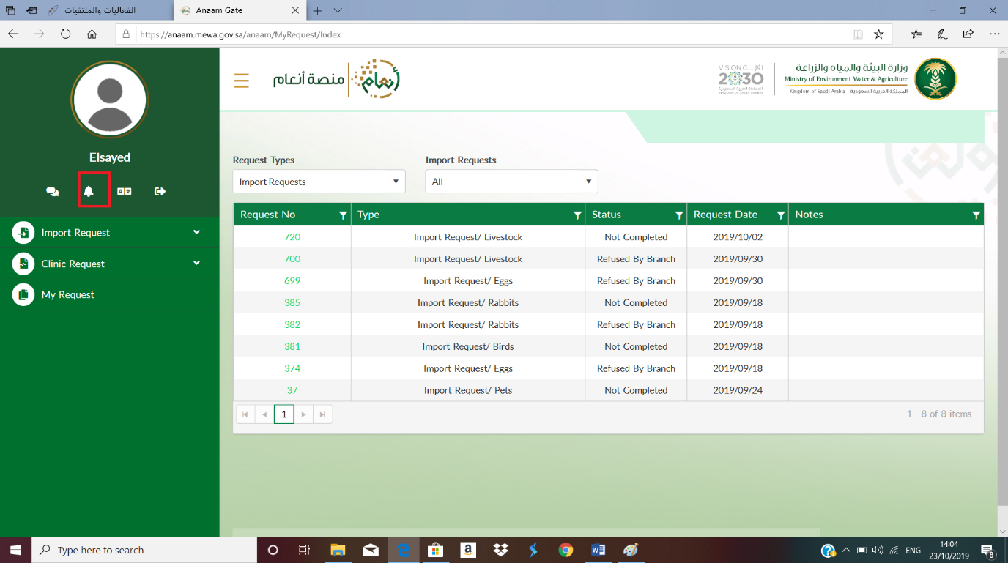The width and height of the screenshot is (1008, 563).
Task: Open the Status column filter icon
Action: (x=679, y=215)
